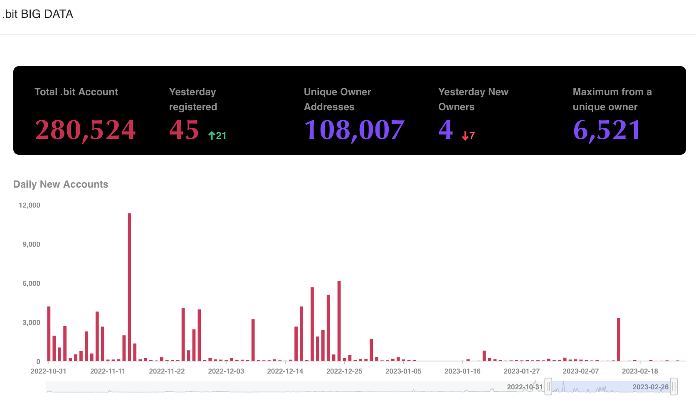Select the first bar at 2022-10-31
Image resolution: width=696 pixels, height=401 pixels.
coord(49,334)
